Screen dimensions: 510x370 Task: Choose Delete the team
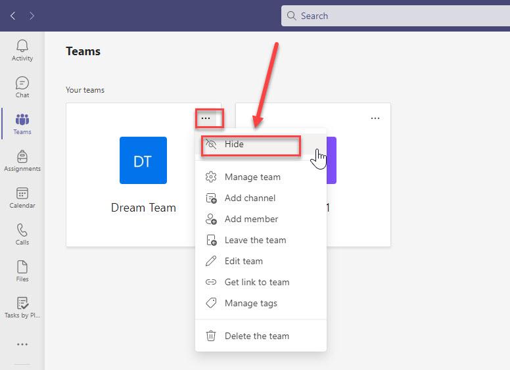click(x=261, y=336)
